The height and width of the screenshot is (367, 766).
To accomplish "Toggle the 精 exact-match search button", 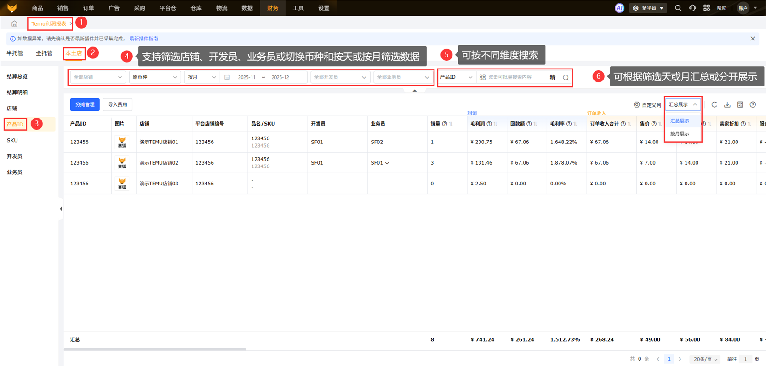I will pos(552,77).
